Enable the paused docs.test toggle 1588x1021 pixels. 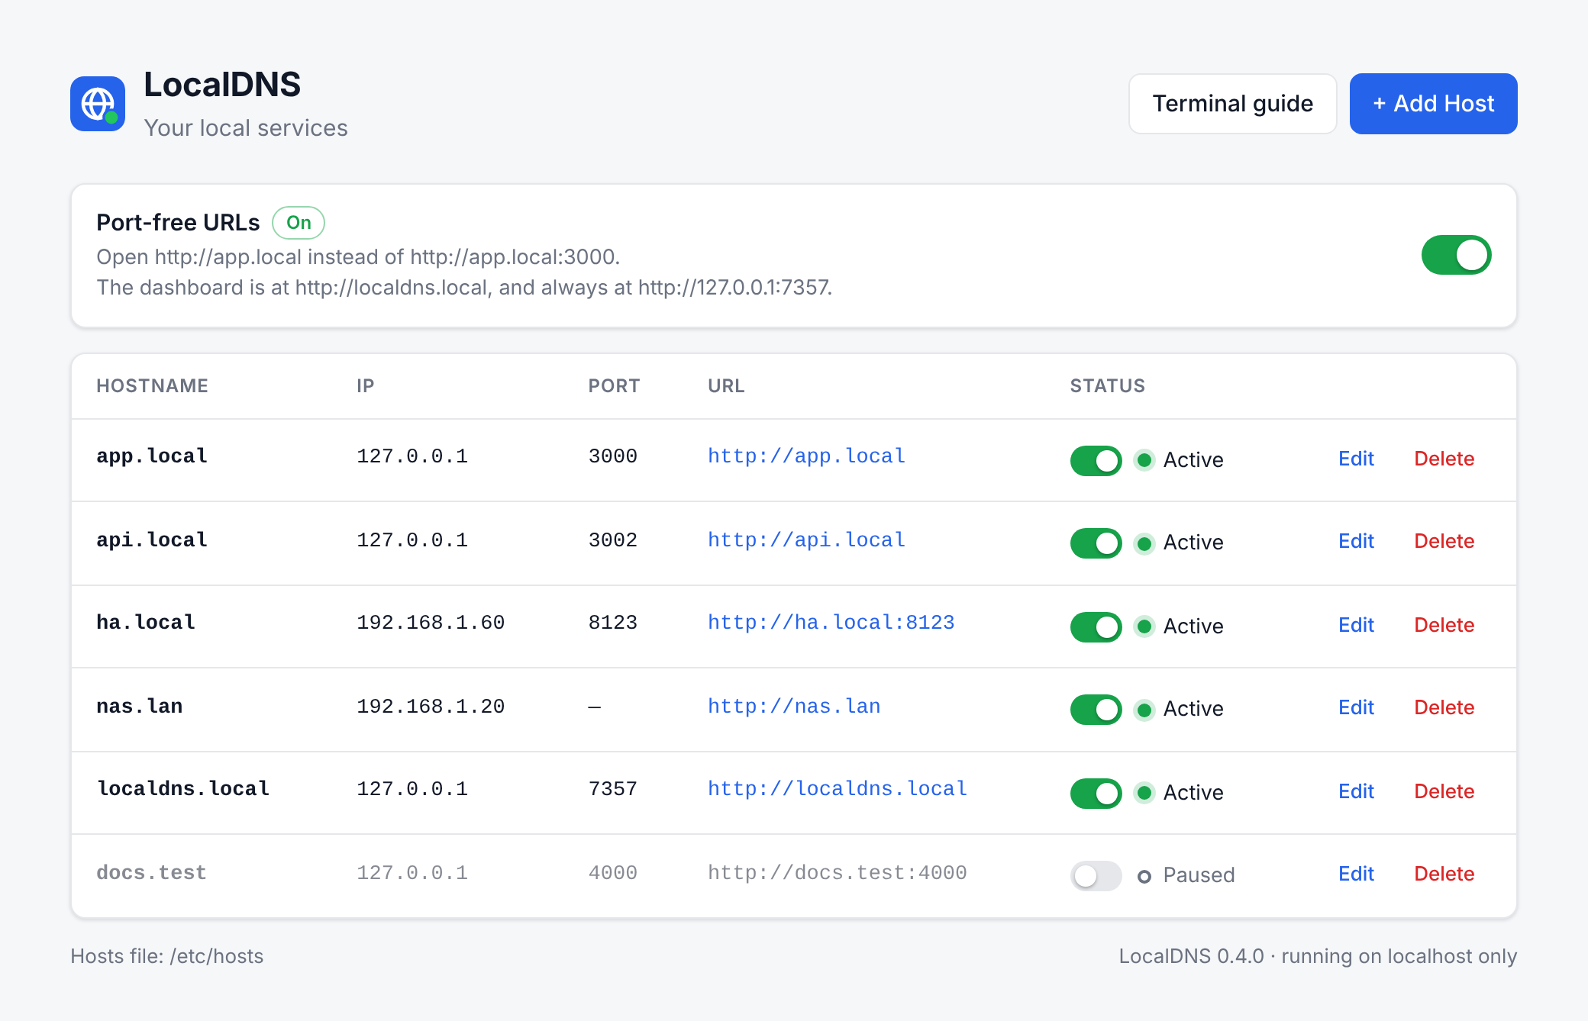tap(1096, 876)
